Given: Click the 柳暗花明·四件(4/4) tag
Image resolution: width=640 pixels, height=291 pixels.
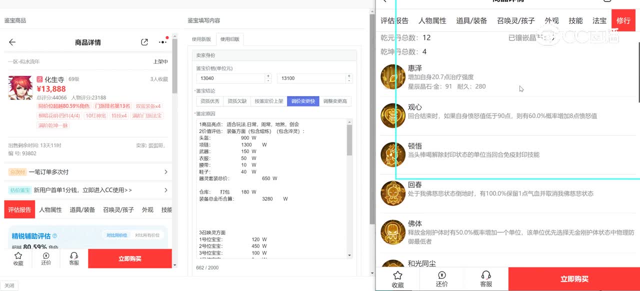Looking at the screenshot, I should 59,115.
